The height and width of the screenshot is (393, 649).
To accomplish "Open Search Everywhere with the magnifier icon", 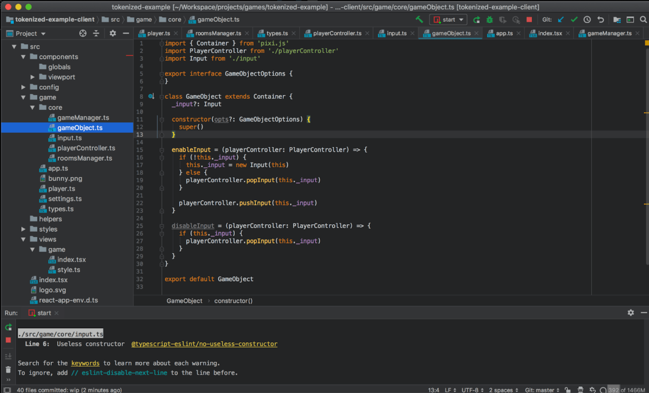I will (643, 19).
